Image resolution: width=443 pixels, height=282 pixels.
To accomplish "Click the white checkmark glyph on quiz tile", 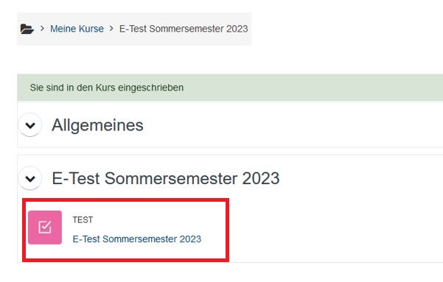I will [x=45, y=228].
